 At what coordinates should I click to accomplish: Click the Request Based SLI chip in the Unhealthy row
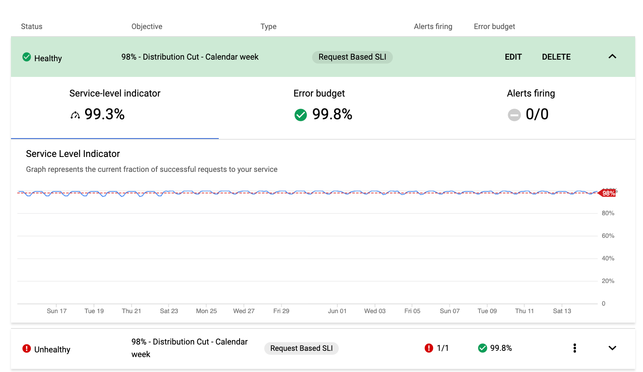(301, 348)
